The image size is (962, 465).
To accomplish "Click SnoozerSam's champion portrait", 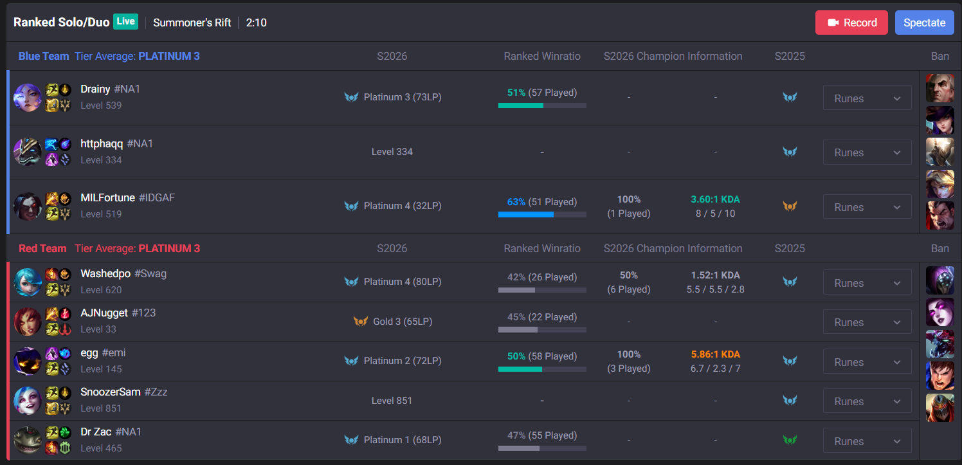I will (28, 401).
